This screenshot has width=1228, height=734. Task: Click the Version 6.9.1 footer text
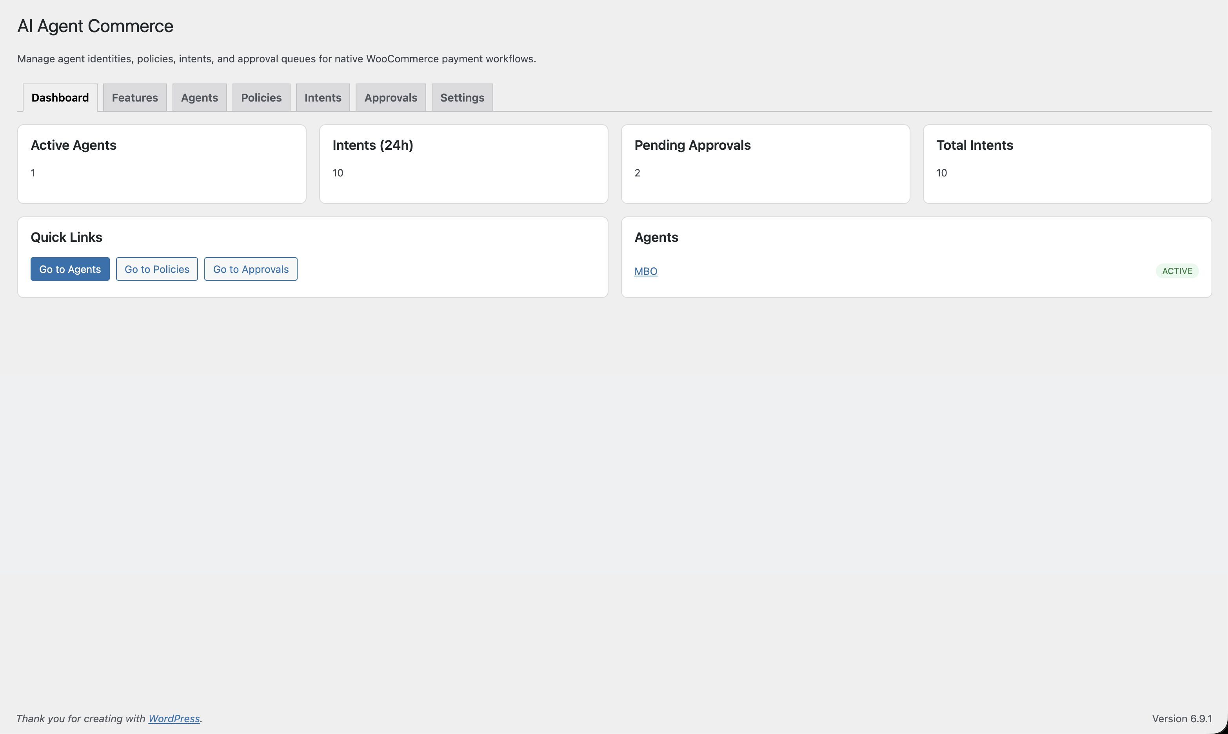point(1181,718)
